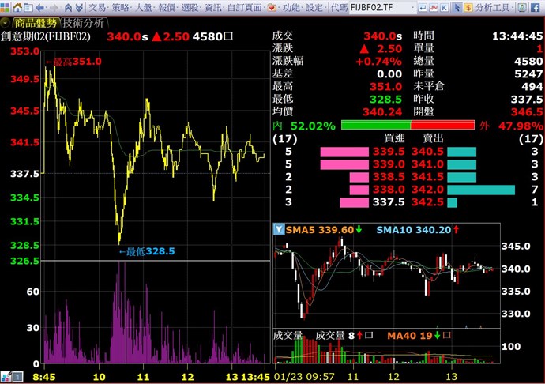
Task: Click the back arrow navigation icon
Action: click(40, 7)
